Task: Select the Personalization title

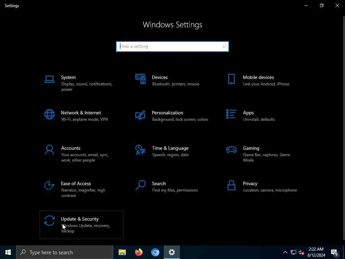Action: point(167,113)
